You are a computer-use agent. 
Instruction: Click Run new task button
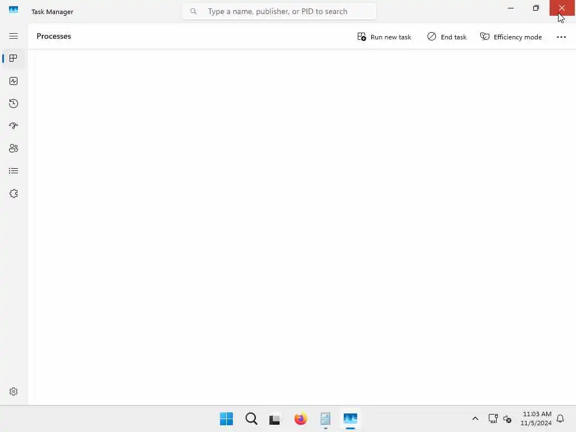[x=384, y=37]
